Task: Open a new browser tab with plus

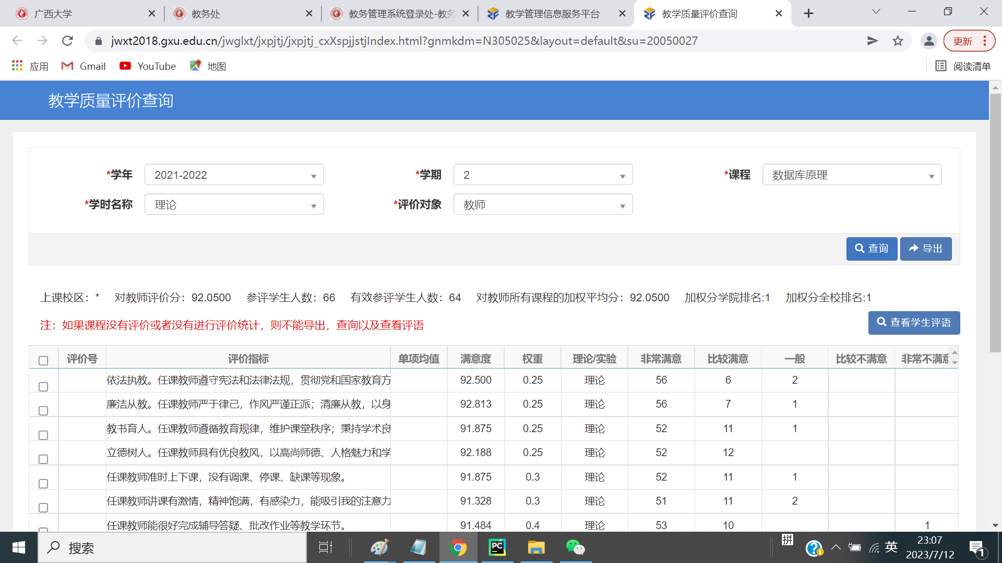Action: pyautogui.click(x=808, y=14)
